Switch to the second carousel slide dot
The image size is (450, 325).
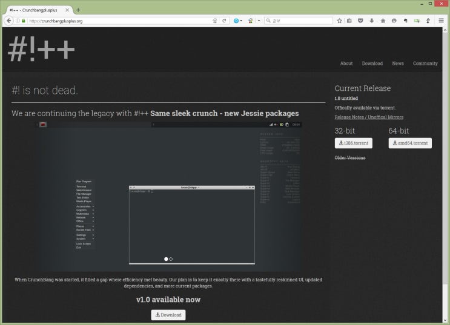[171, 259]
